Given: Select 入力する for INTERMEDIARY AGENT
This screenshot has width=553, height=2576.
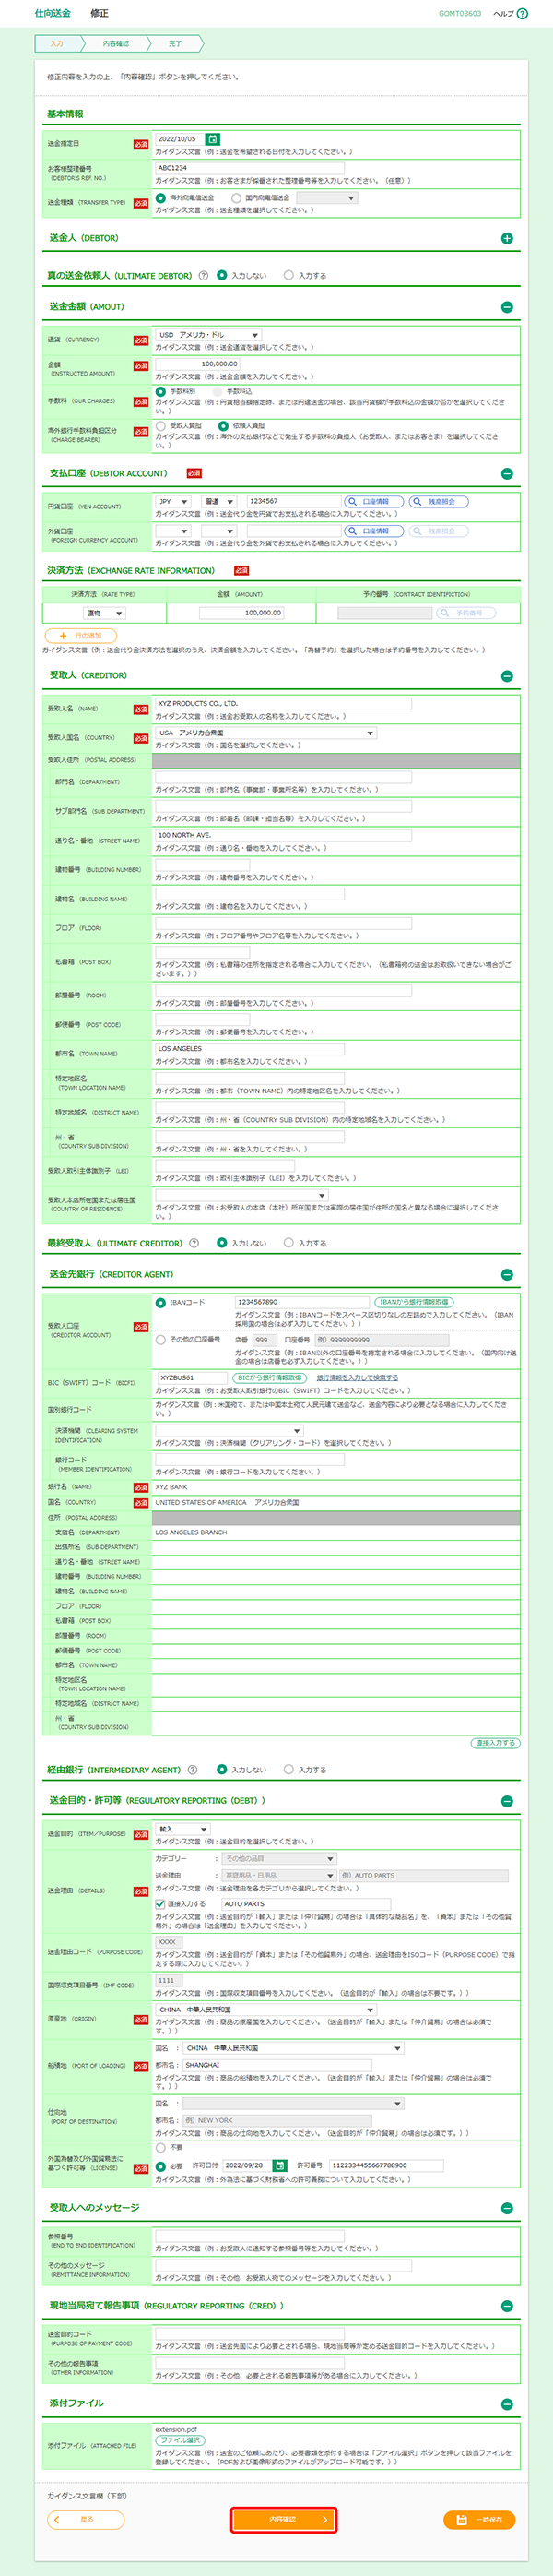Looking at the screenshot, I should tap(289, 1769).
